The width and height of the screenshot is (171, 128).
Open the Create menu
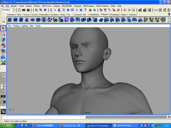(21, 6)
